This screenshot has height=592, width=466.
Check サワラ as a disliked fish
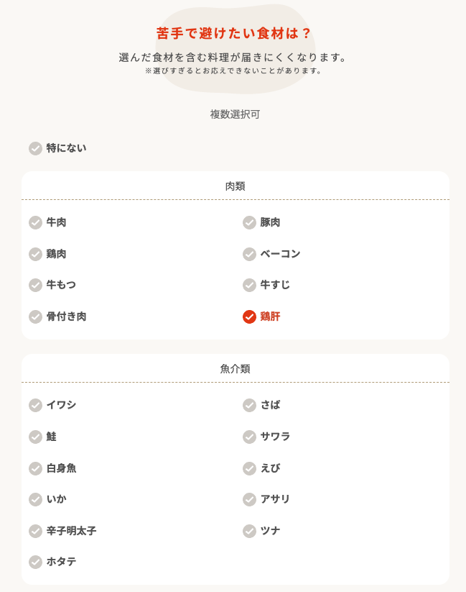[x=249, y=437]
